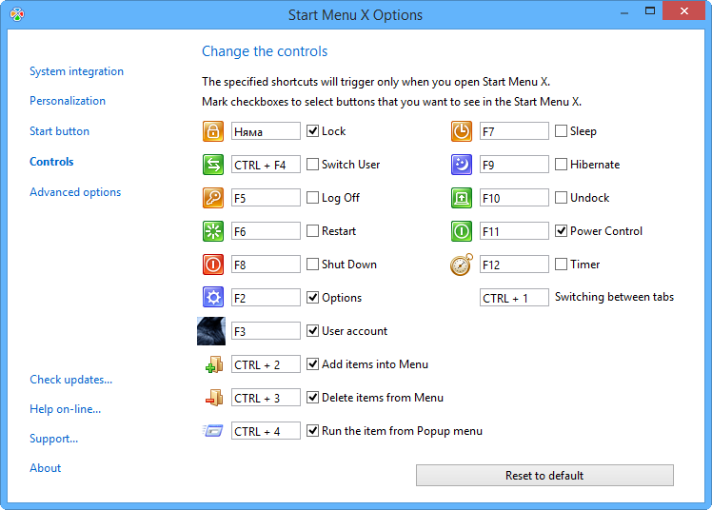The image size is (712, 510).
Task: Click the F9 Hibernate shortcut field
Action: 514,165
